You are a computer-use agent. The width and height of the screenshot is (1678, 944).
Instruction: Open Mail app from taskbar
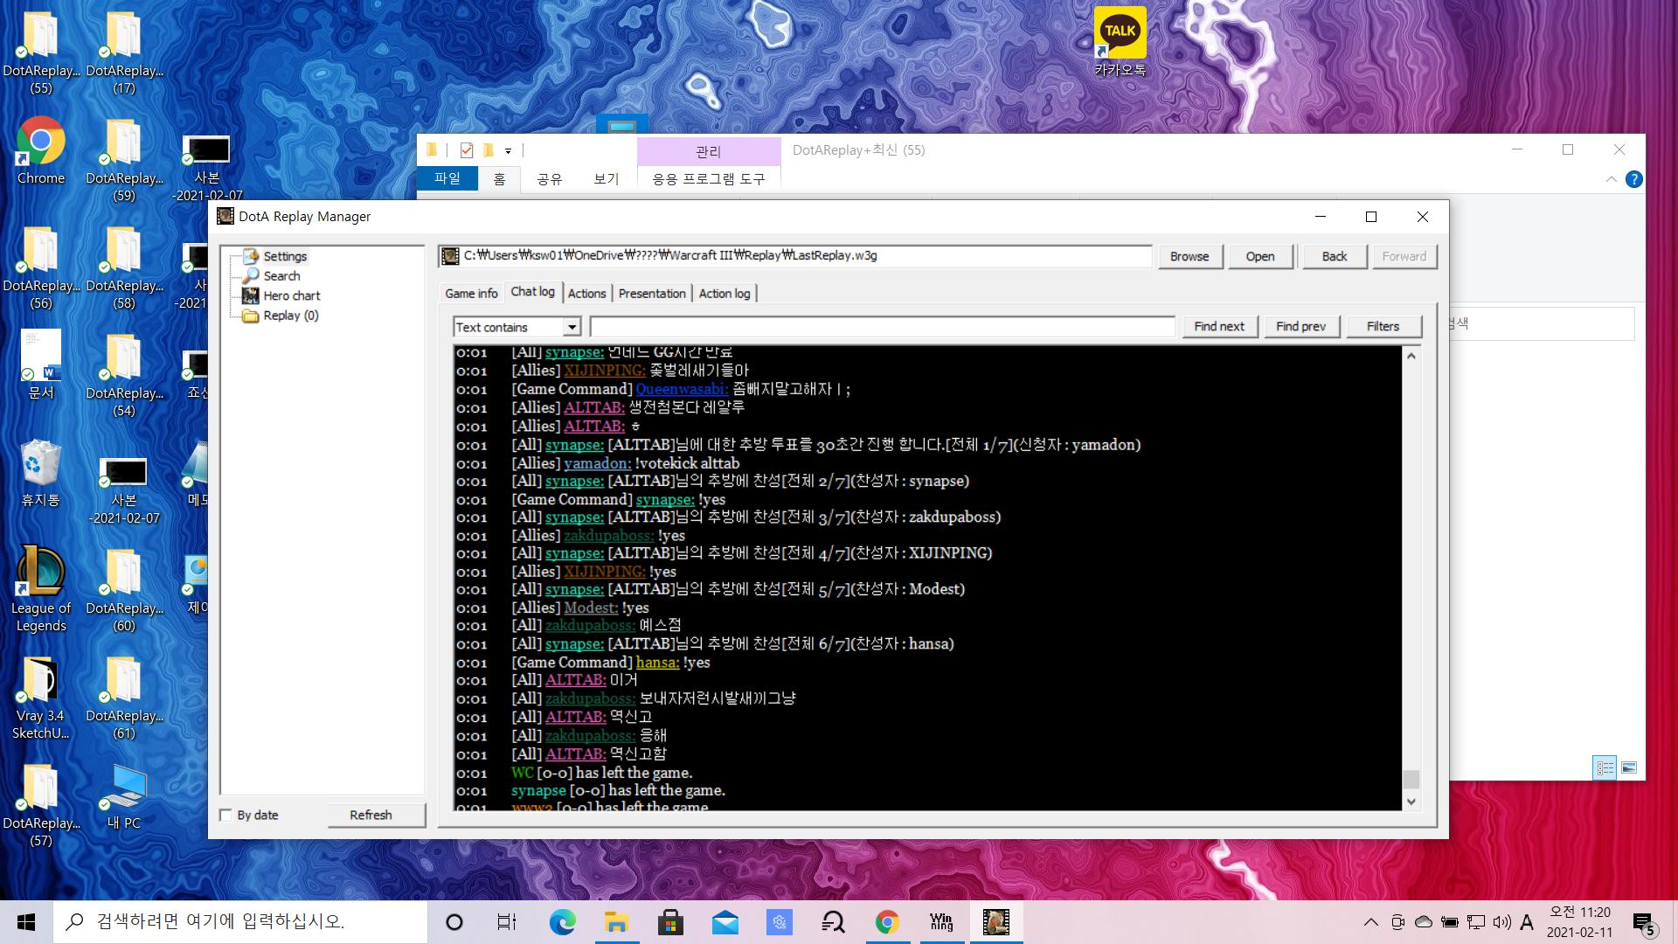pos(725,922)
